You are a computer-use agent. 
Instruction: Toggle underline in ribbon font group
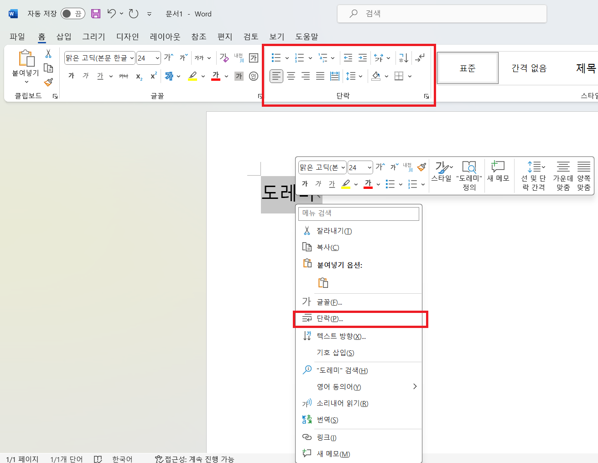pos(100,76)
